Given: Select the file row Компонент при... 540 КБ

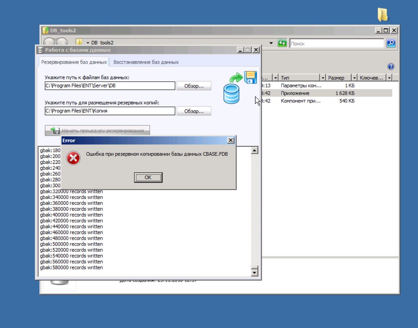Looking at the screenshot, I should pyautogui.click(x=326, y=101).
